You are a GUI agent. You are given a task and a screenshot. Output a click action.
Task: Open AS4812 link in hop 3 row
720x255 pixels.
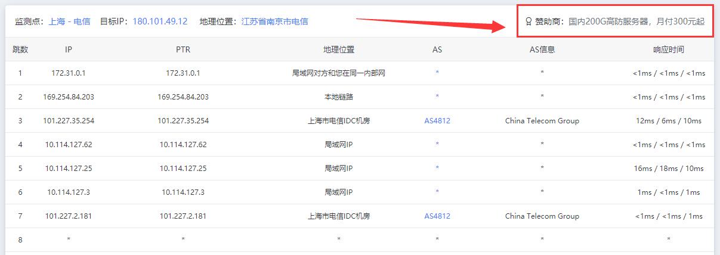tap(437, 121)
